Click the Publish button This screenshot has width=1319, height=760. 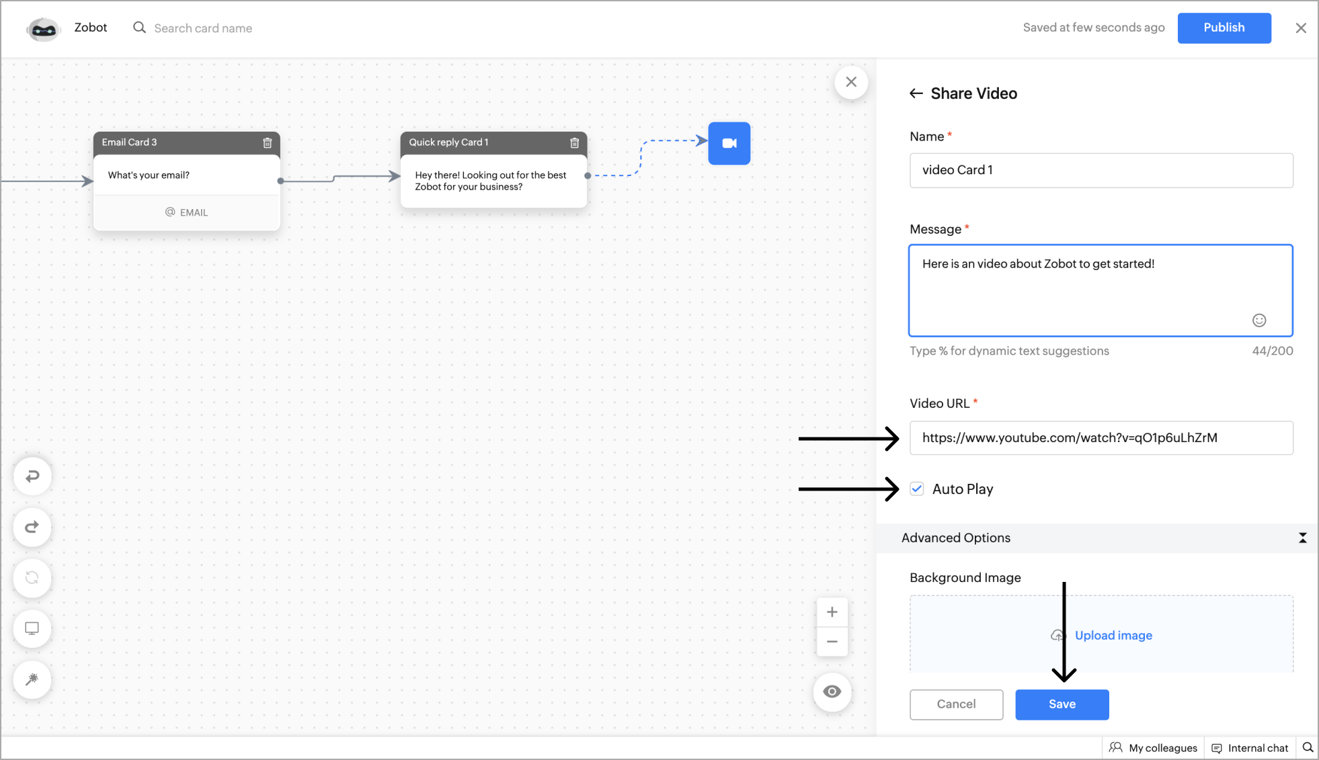[1224, 28]
